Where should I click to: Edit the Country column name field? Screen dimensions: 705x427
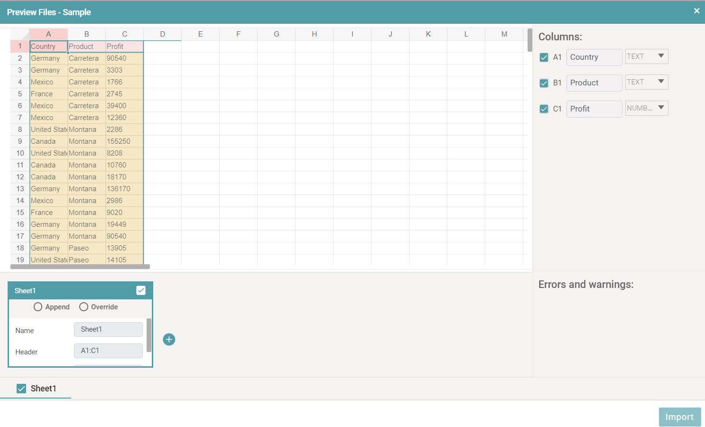[594, 57]
